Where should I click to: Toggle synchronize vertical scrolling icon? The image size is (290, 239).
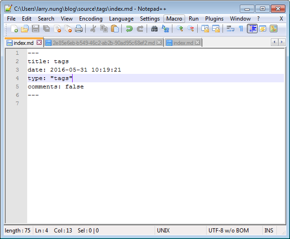(x=205, y=29)
